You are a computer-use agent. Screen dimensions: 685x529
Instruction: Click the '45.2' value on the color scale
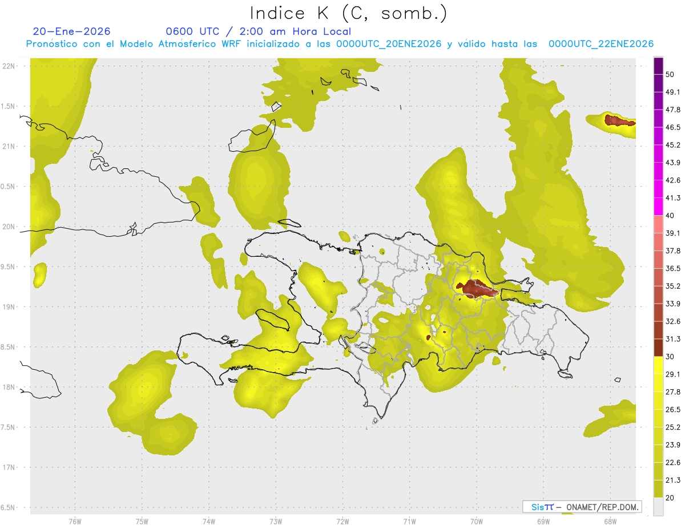(673, 145)
